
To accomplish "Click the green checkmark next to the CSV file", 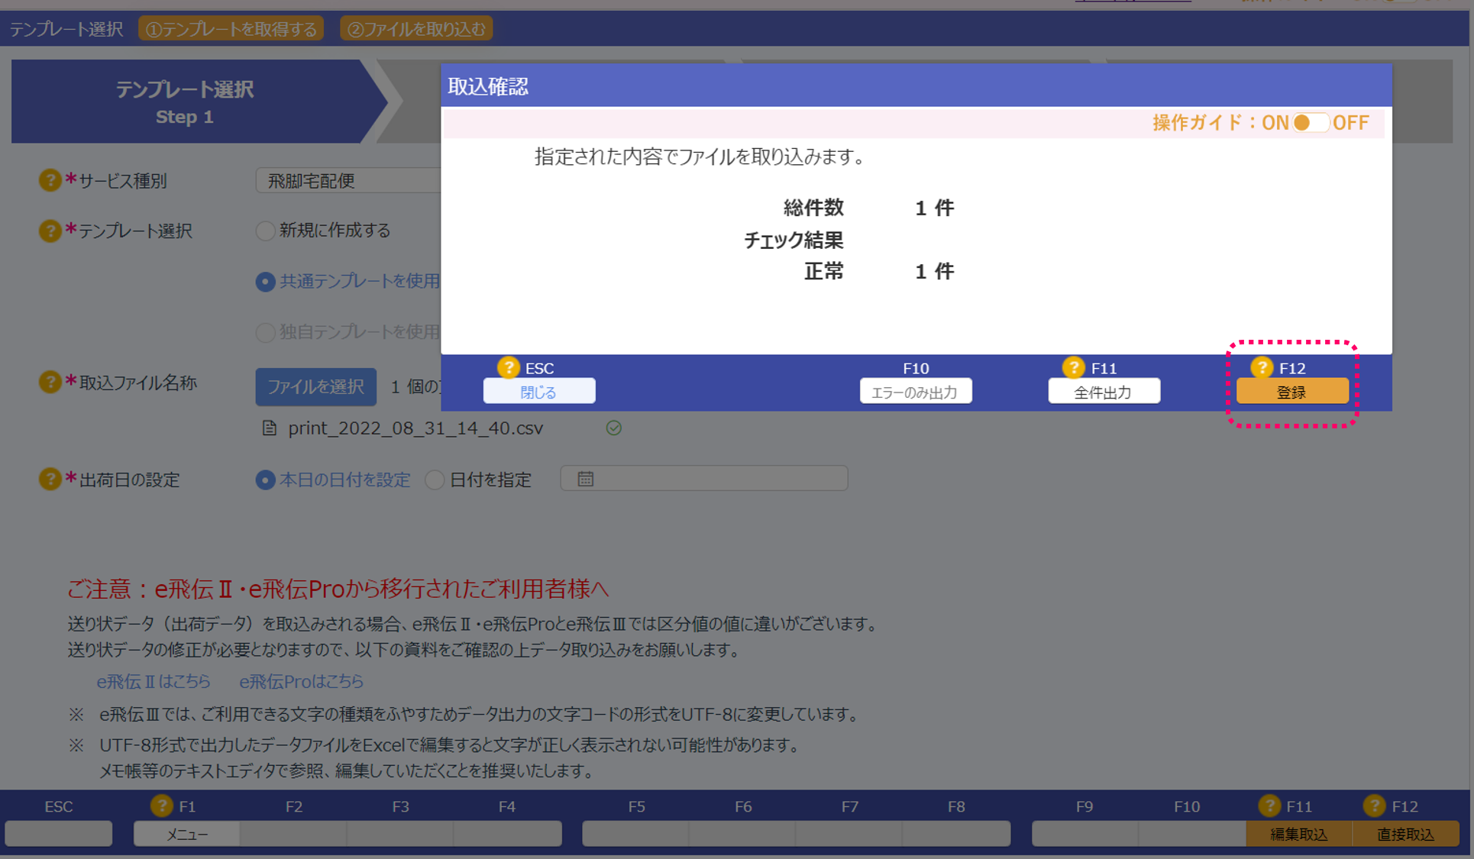I will (614, 428).
